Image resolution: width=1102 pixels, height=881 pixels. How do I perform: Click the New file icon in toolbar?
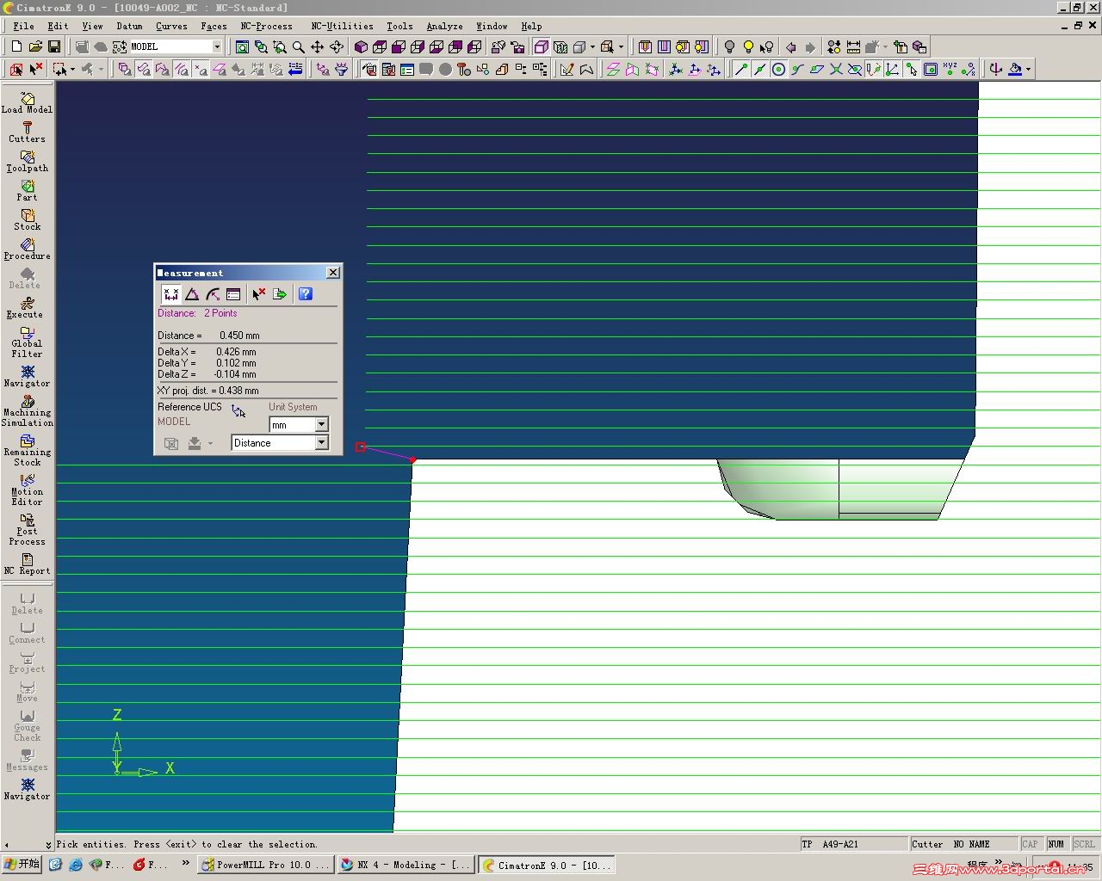pos(16,46)
